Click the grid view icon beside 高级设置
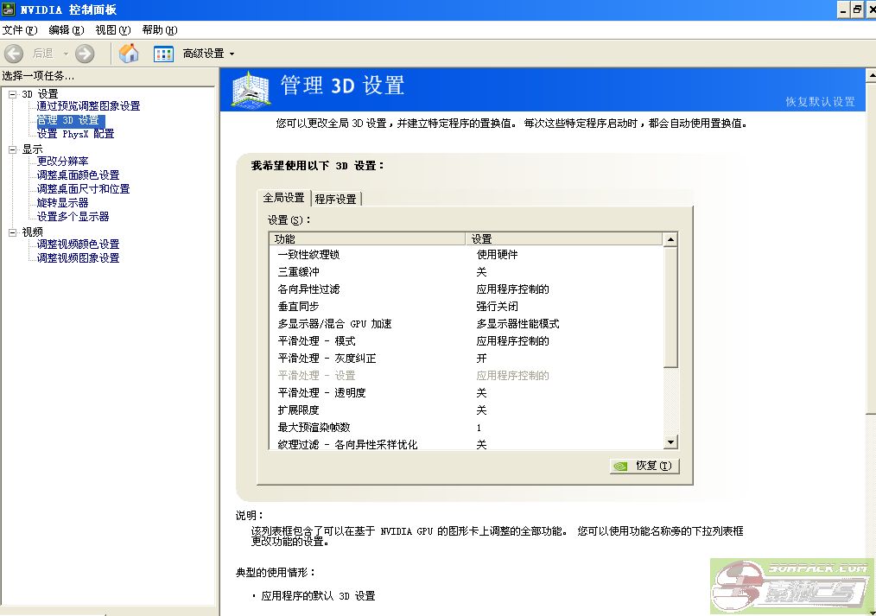 coord(163,54)
